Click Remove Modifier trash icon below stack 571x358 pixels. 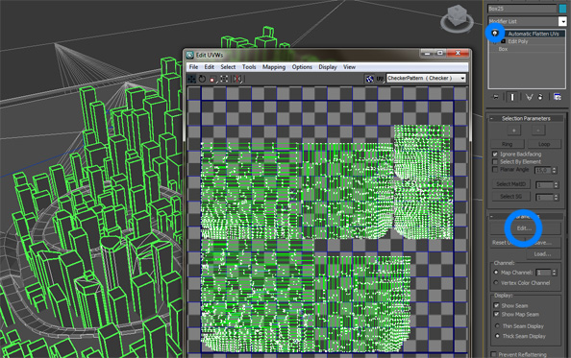540,97
